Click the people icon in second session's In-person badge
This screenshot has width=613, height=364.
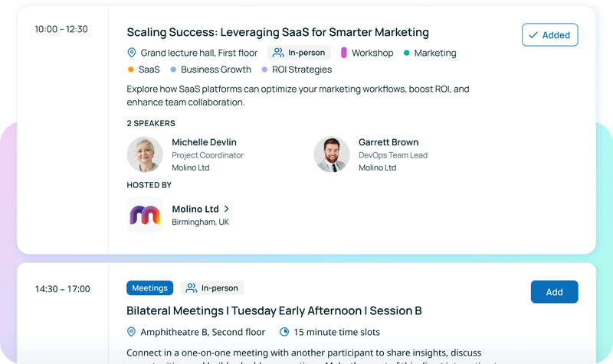click(192, 288)
